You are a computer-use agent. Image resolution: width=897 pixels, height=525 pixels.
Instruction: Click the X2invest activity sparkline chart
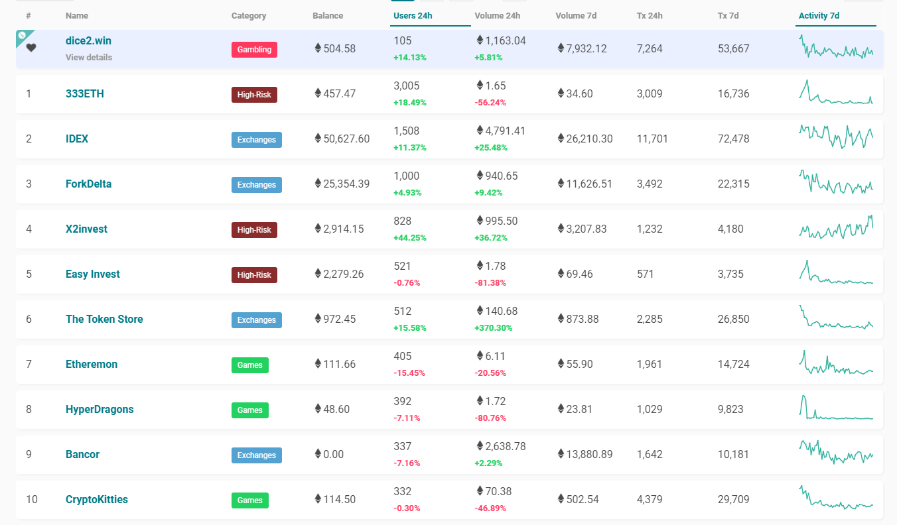[836, 227]
